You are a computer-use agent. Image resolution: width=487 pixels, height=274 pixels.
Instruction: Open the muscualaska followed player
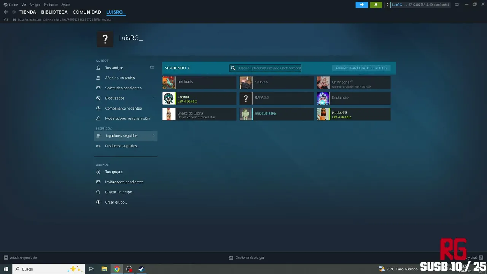click(x=277, y=114)
